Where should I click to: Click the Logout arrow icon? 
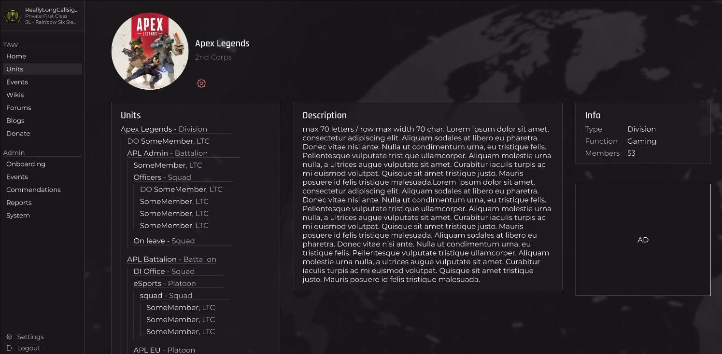click(x=10, y=348)
